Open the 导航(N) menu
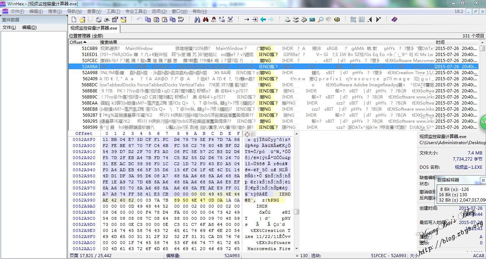The image size is (486, 259). [x=74, y=11]
